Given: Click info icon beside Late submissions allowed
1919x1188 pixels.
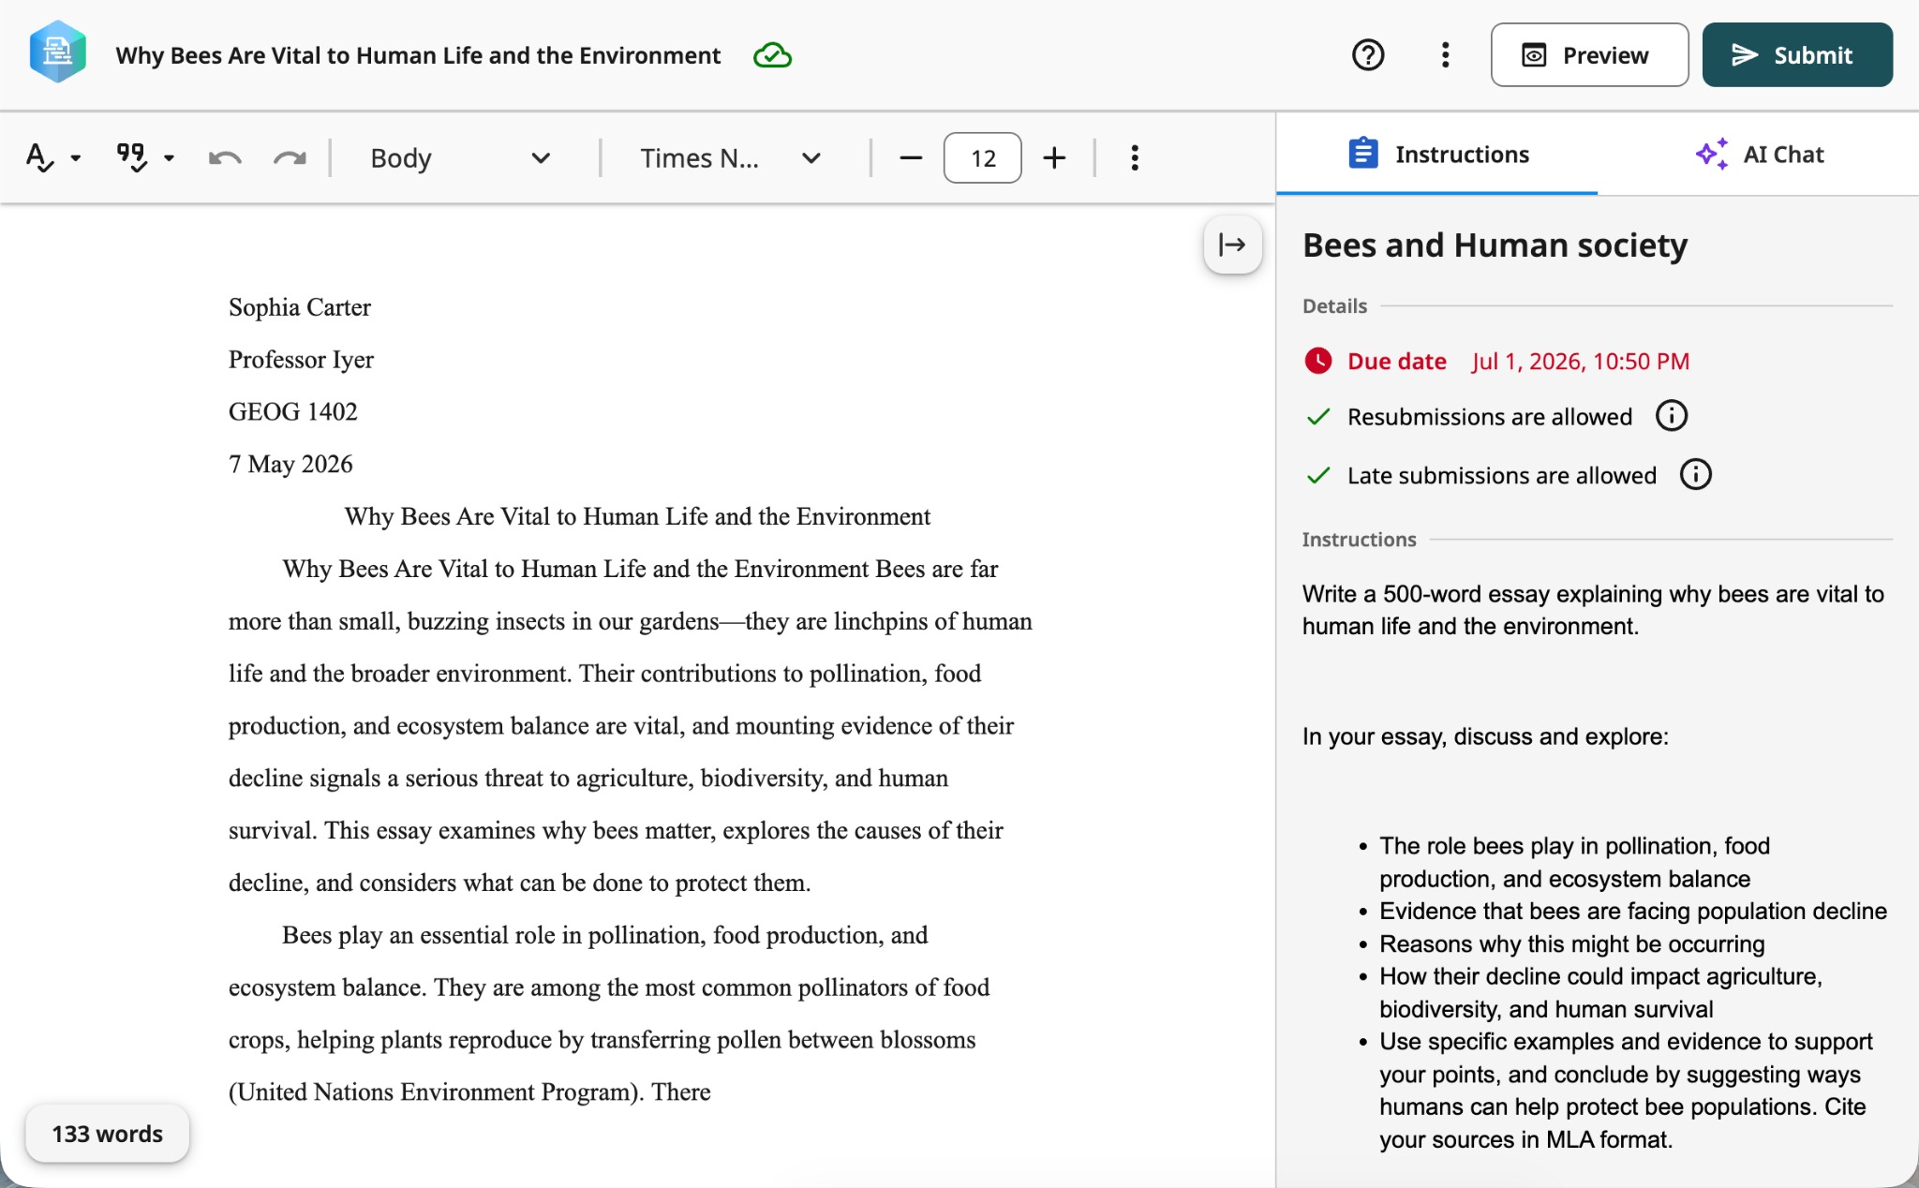Looking at the screenshot, I should (1695, 475).
